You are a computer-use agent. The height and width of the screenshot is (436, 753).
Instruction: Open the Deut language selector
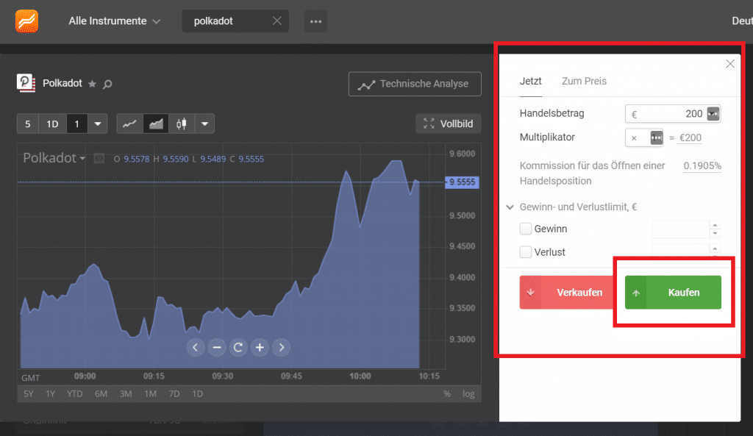742,21
